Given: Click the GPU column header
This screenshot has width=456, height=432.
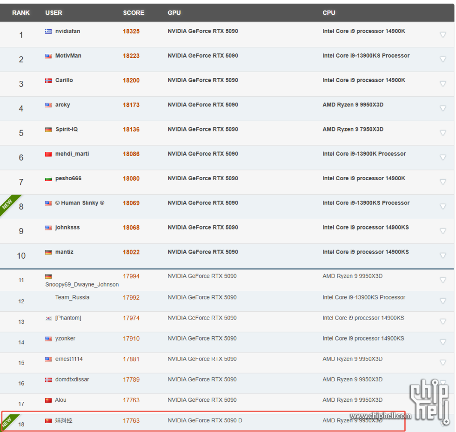Looking at the screenshot, I should (174, 13).
